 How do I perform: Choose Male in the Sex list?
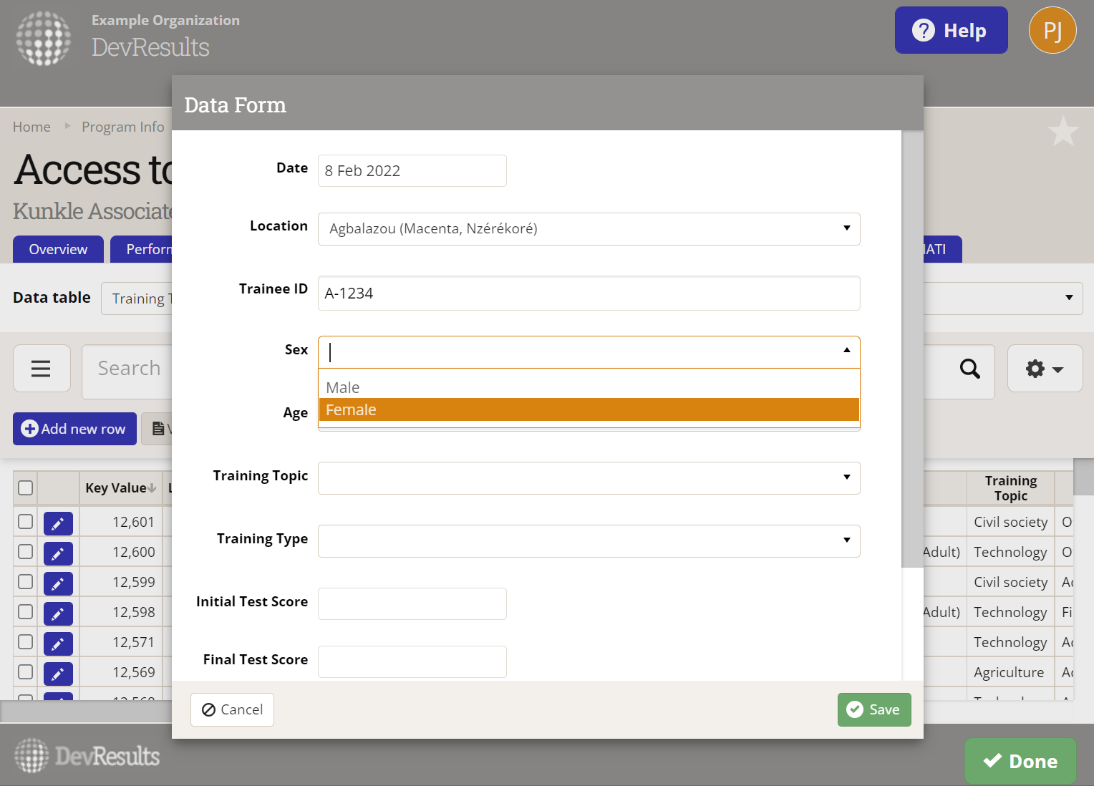tap(589, 387)
